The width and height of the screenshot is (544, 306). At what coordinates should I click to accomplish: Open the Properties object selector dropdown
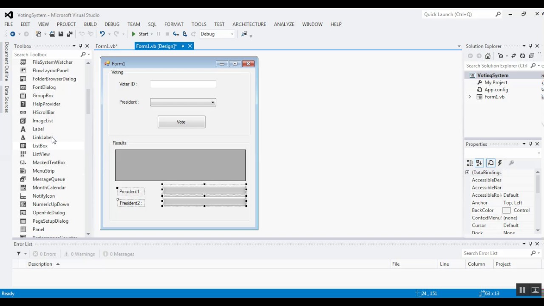pyautogui.click(x=539, y=153)
